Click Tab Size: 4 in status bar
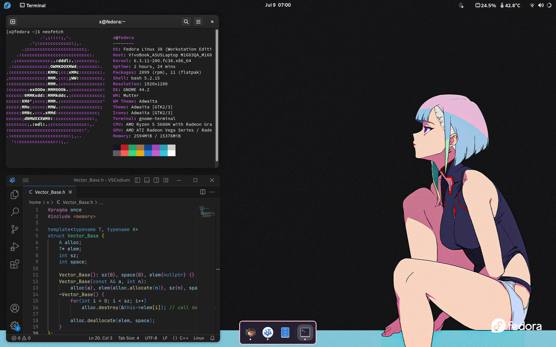 click(128, 338)
